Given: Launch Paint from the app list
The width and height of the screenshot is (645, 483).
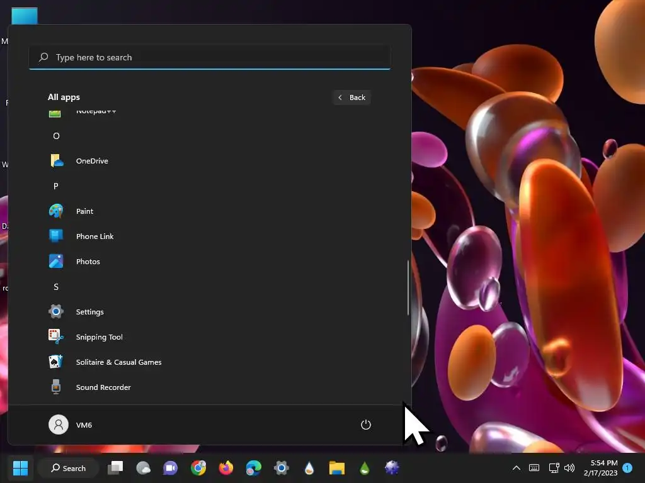Looking at the screenshot, I should click(x=56, y=211).
